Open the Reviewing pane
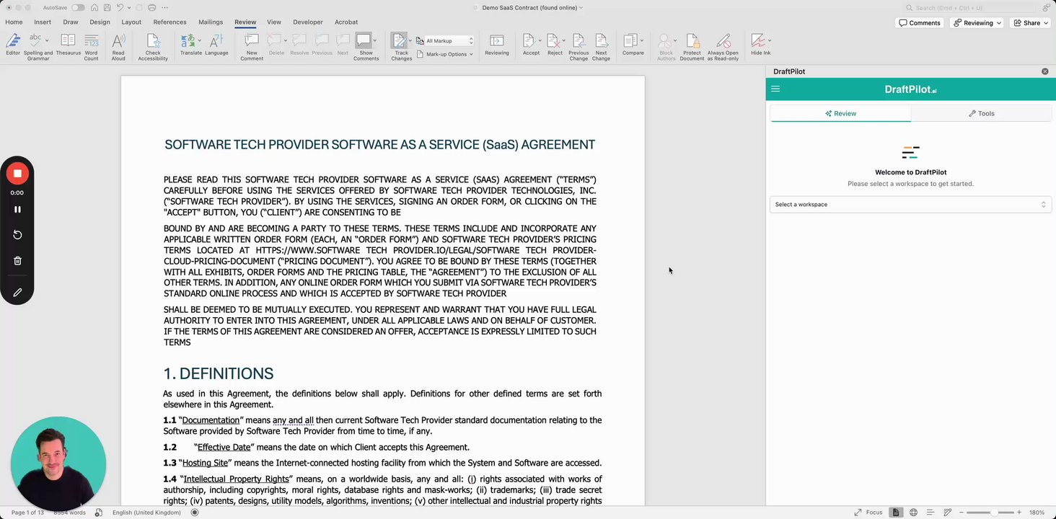 click(x=496, y=45)
